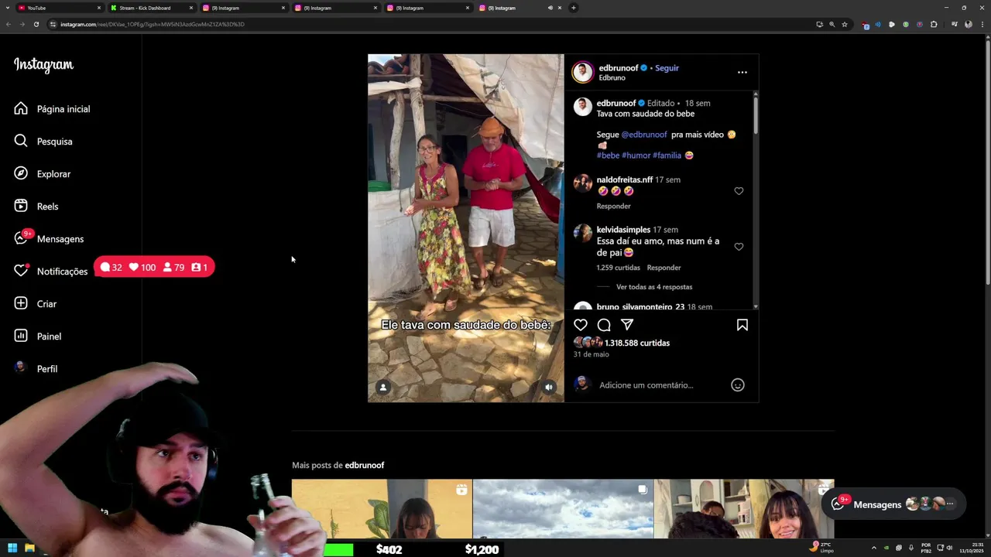The image size is (991, 557).
Task: Open File Explorer on the taskbar
Action: (29, 548)
